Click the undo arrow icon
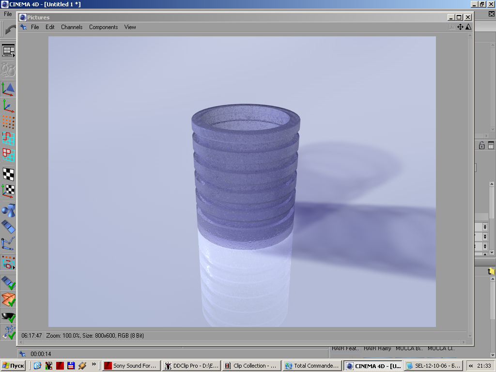This screenshot has height=372, width=496. click(x=10, y=29)
